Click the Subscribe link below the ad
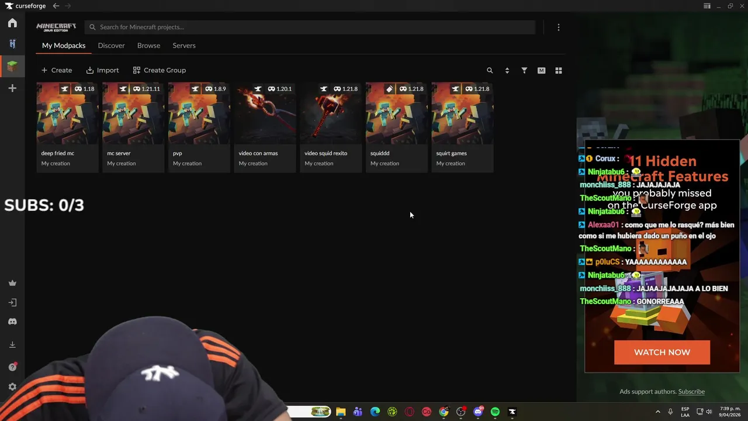Viewport: 748px width, 421px height. point(691,392)
